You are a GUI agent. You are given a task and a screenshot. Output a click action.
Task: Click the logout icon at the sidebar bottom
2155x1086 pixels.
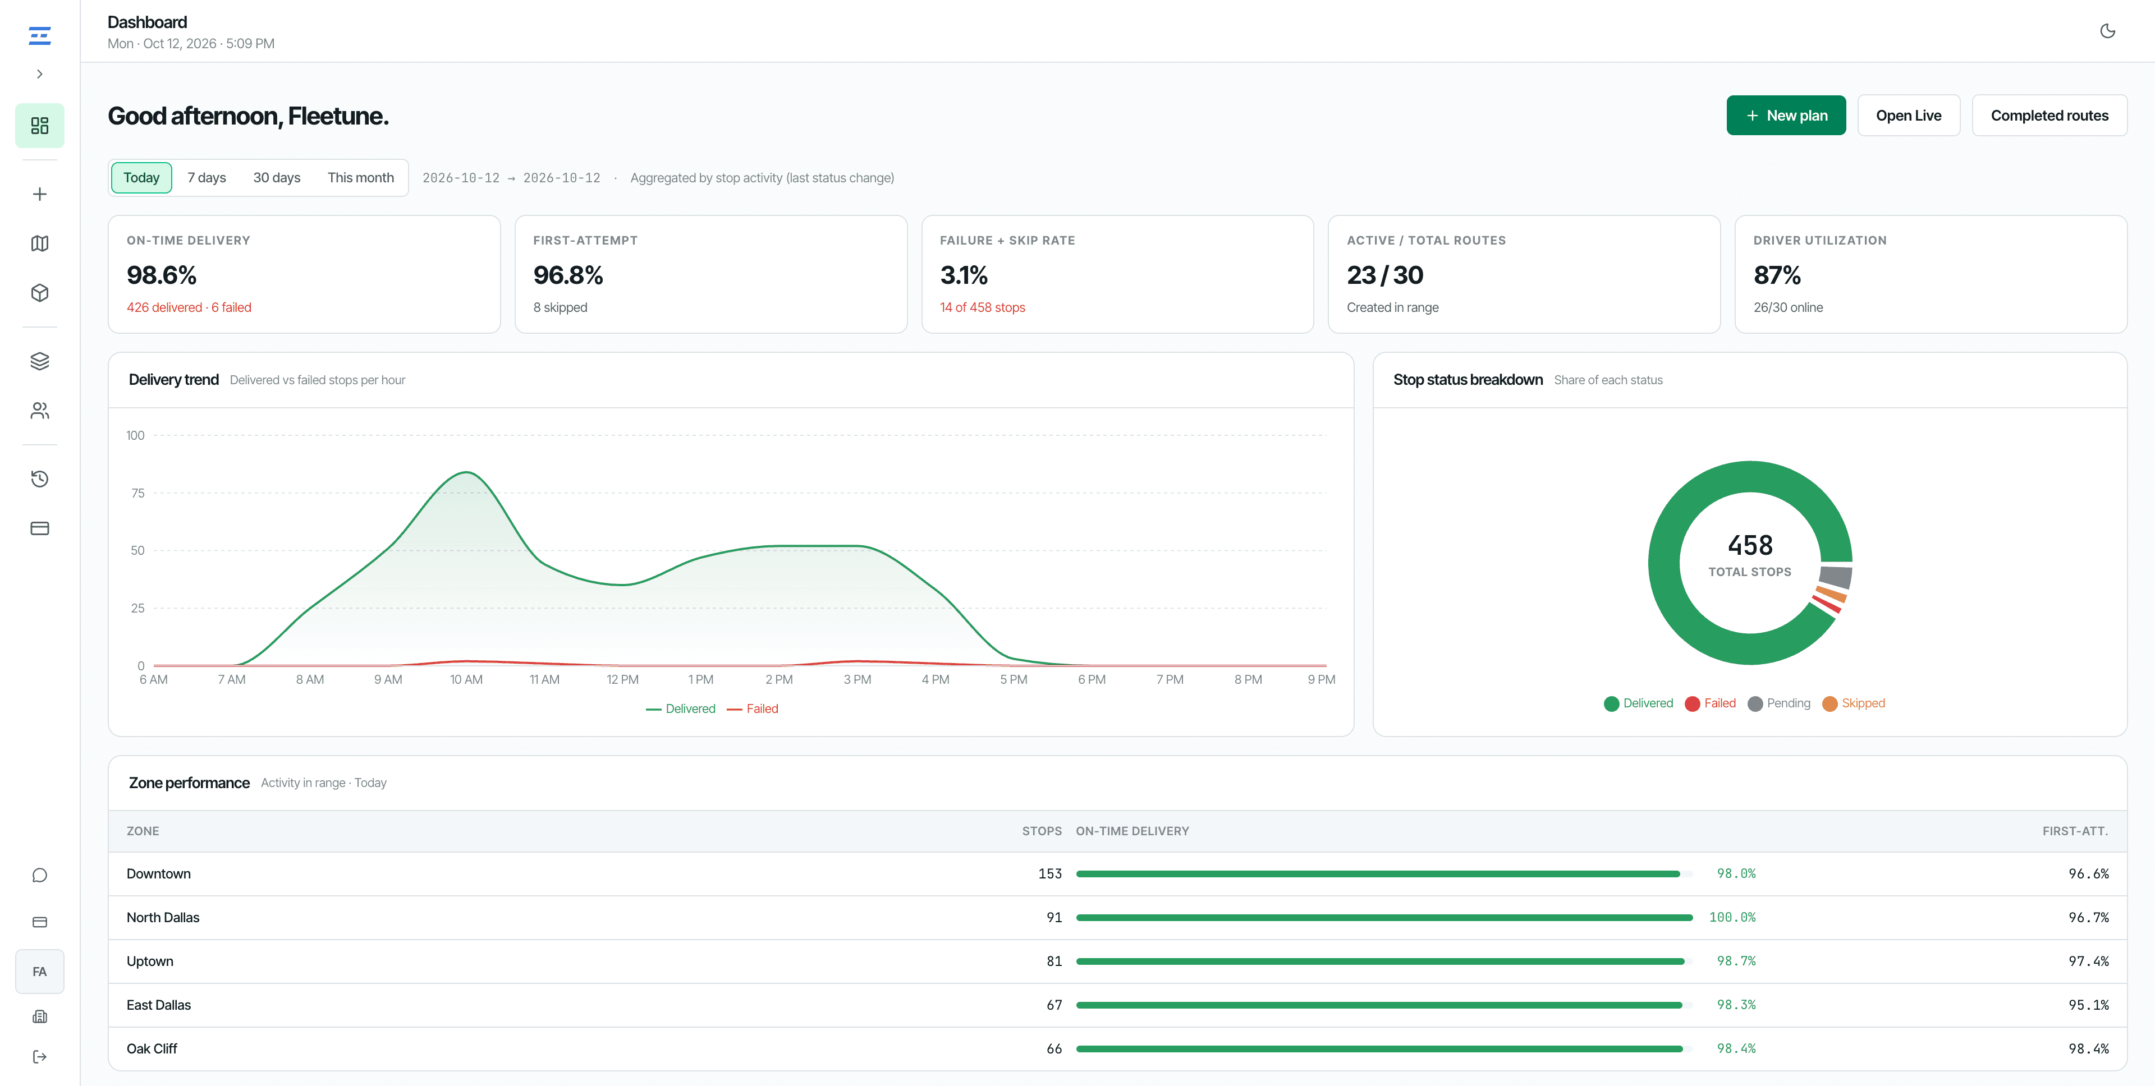point(39,1057)
